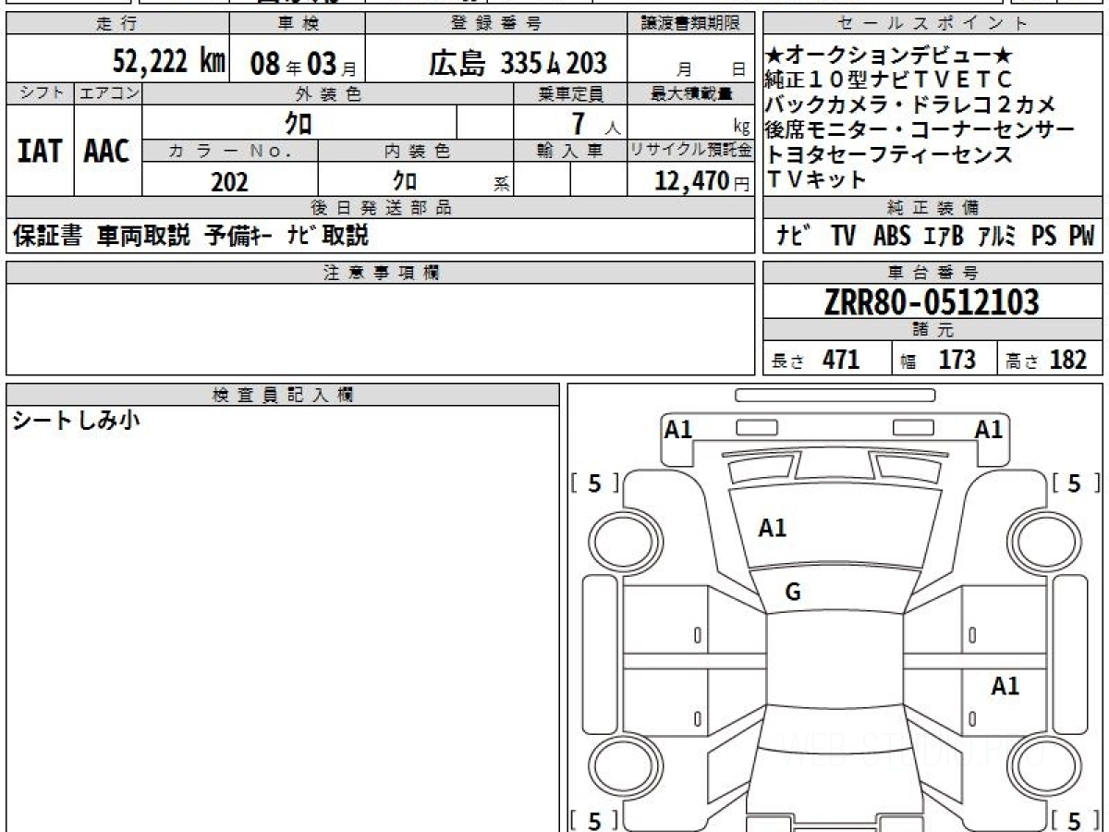Click the シフト header cell
This screenshot has height=832, width=1109.
[x=40, y=93]
